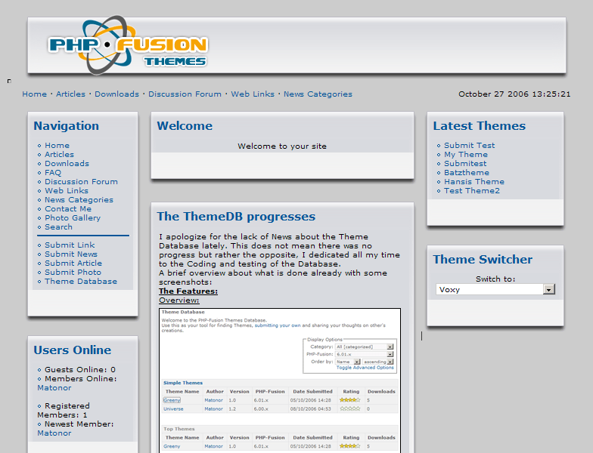Open Home in the top menu bar

[35, 94]
